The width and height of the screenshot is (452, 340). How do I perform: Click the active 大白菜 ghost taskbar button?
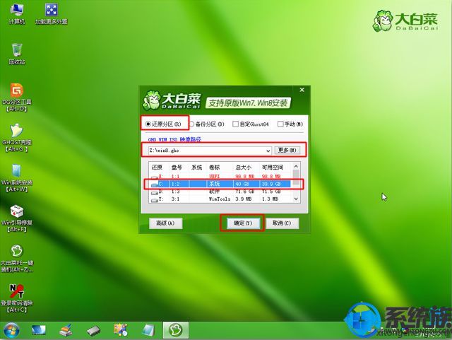176,330
